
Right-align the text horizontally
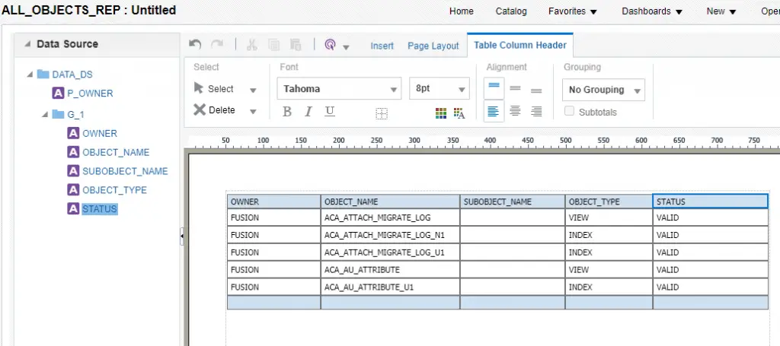[536, 112]
